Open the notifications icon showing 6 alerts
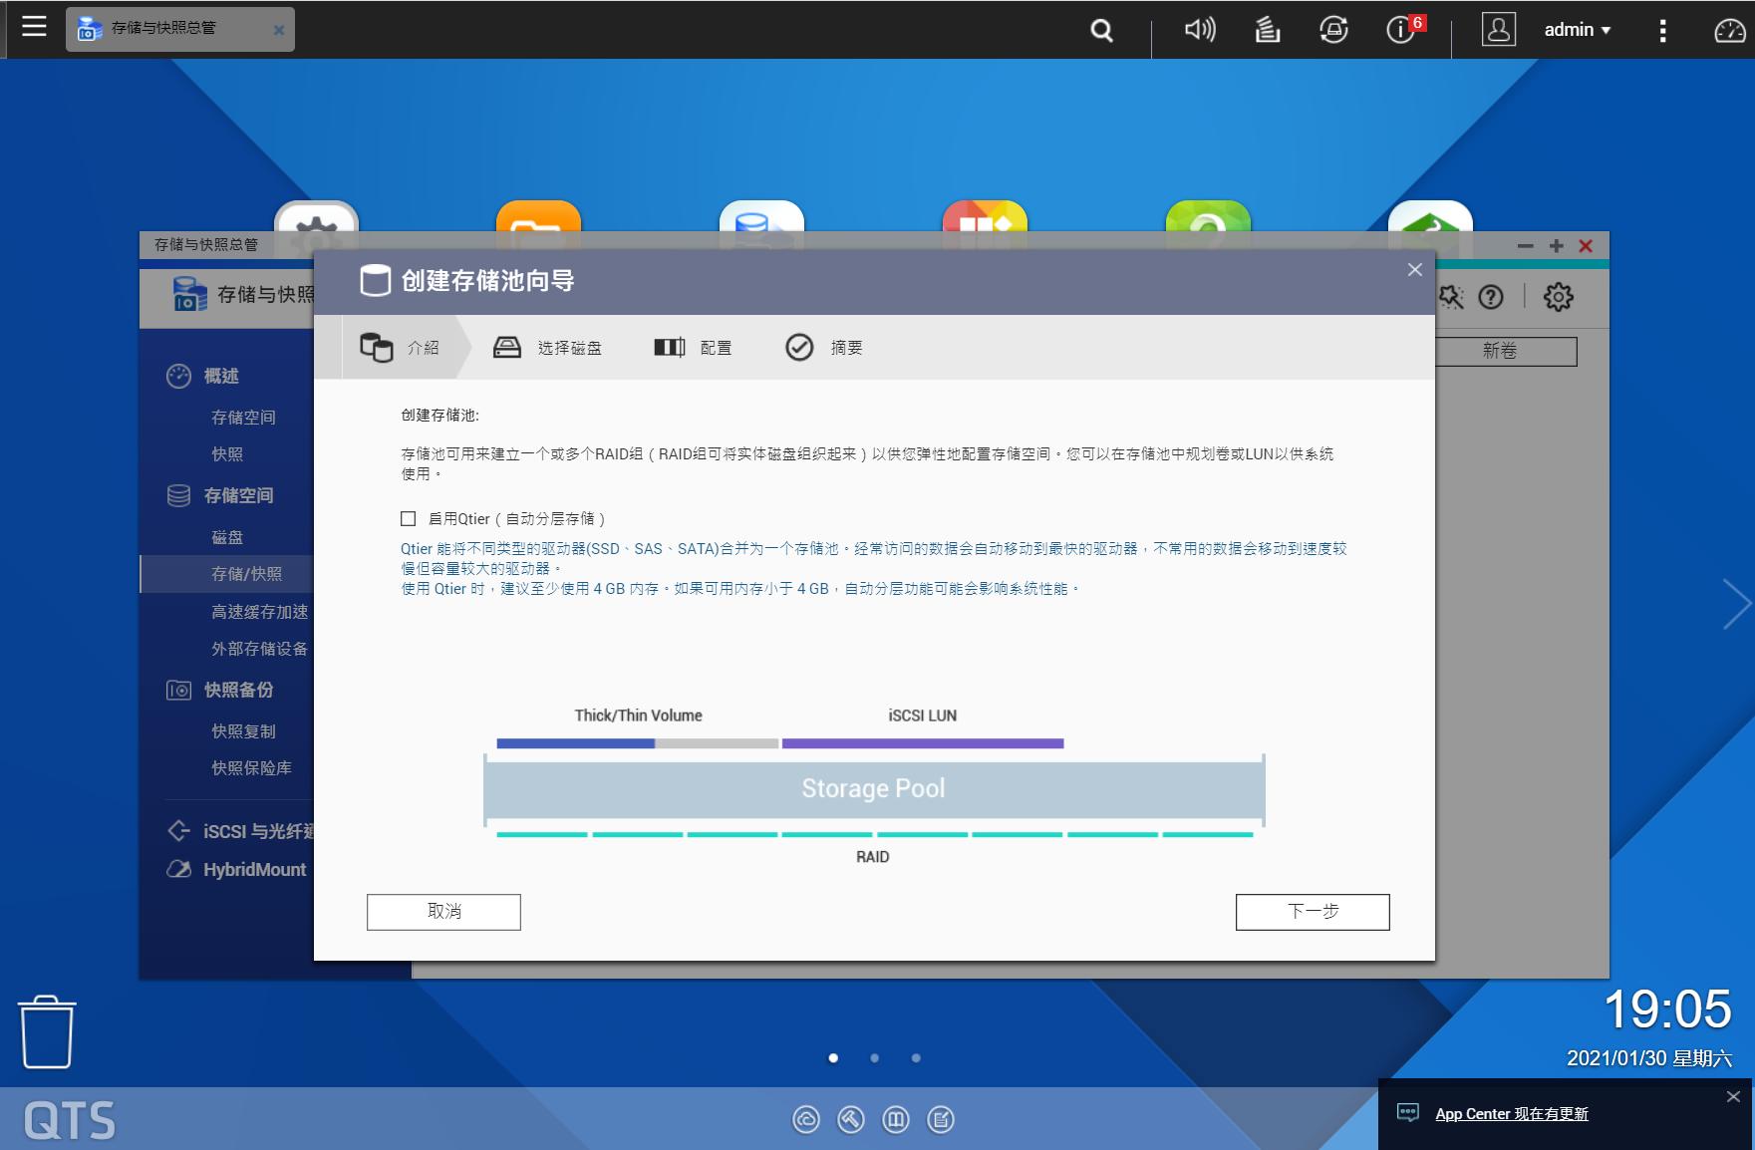Image resolution: width=1755 pixels, height=1150 pixels. (1401, 30)
